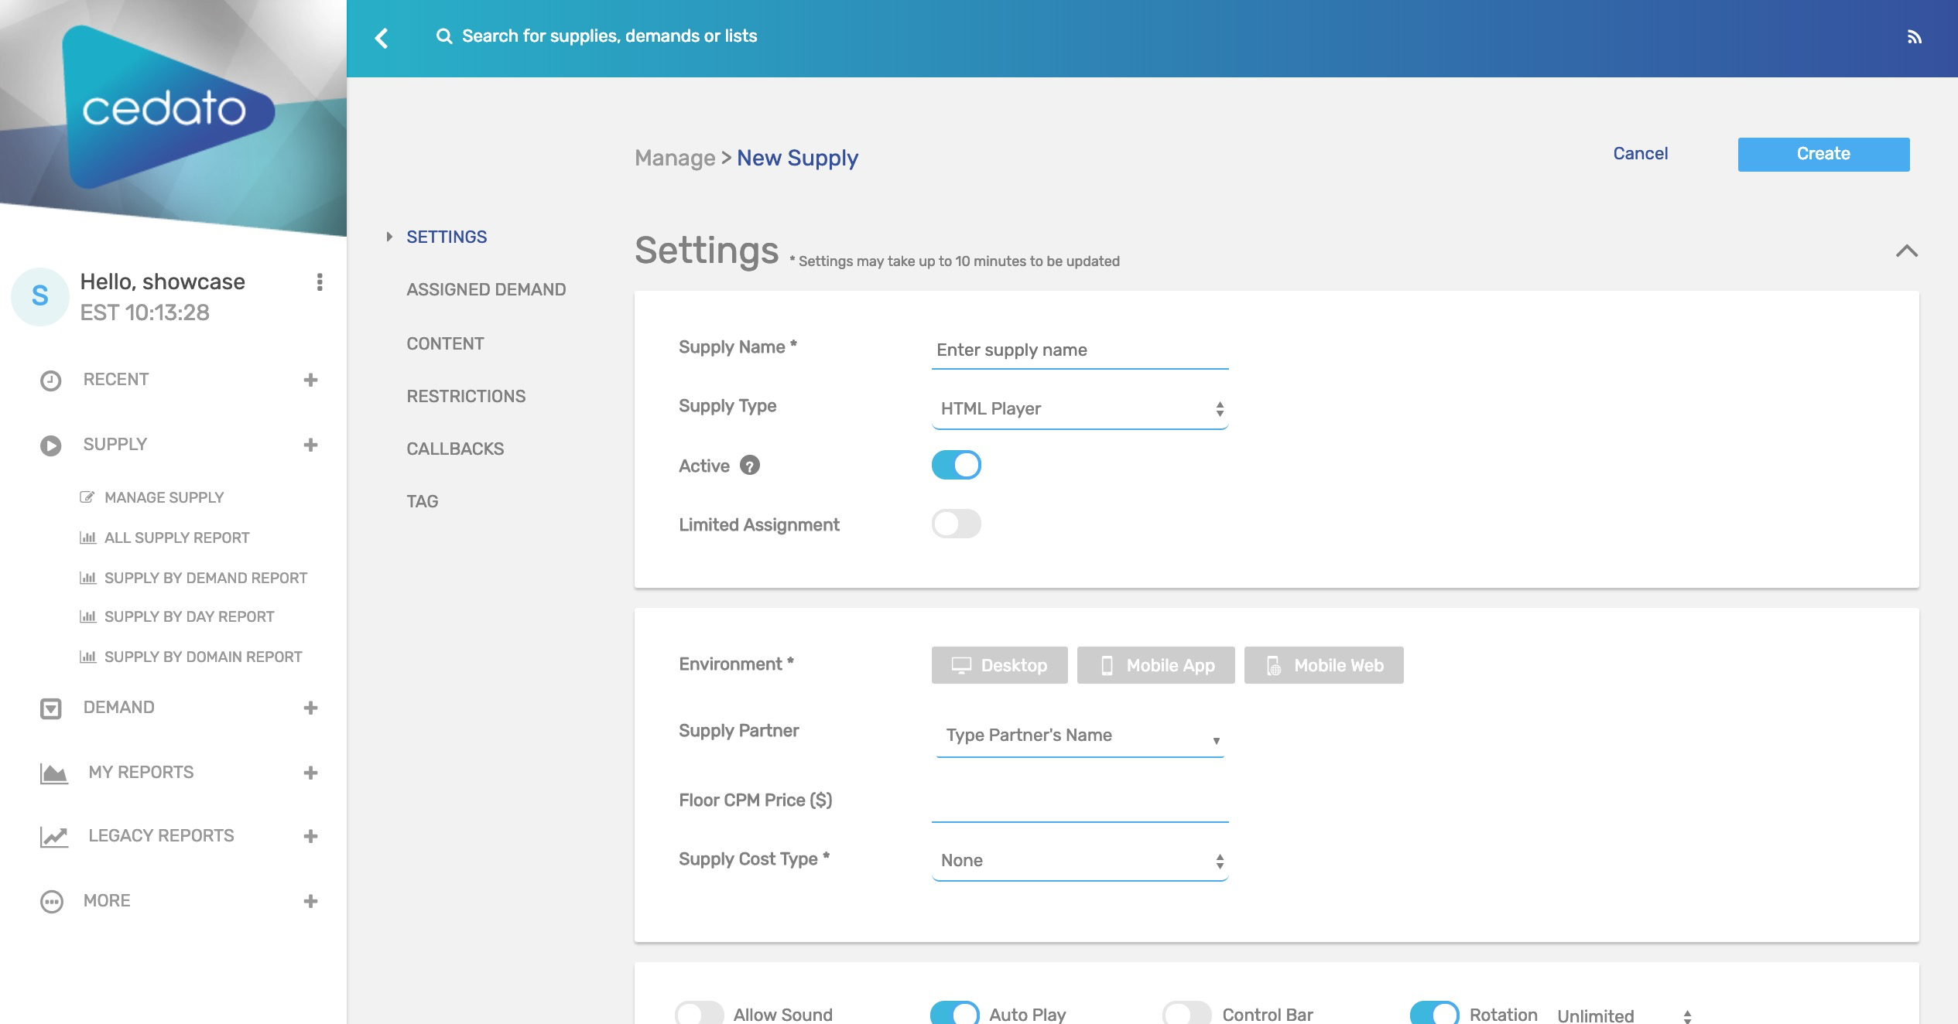Click the Supply Name input field
Screen dimensions: 1958x1024
[1080, 350]
